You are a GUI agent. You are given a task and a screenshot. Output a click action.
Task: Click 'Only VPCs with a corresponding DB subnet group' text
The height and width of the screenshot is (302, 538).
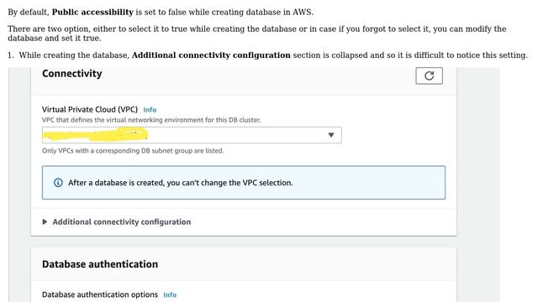(x=133, y=151)
